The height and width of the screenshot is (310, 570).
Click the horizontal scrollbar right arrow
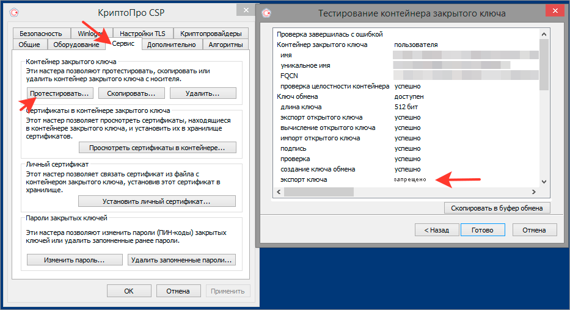[x=534, y=192]
